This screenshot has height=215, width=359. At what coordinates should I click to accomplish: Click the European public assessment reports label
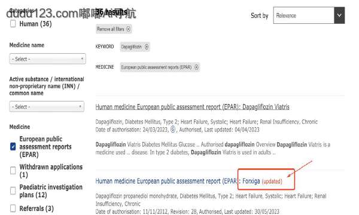(x=45, y=147)
